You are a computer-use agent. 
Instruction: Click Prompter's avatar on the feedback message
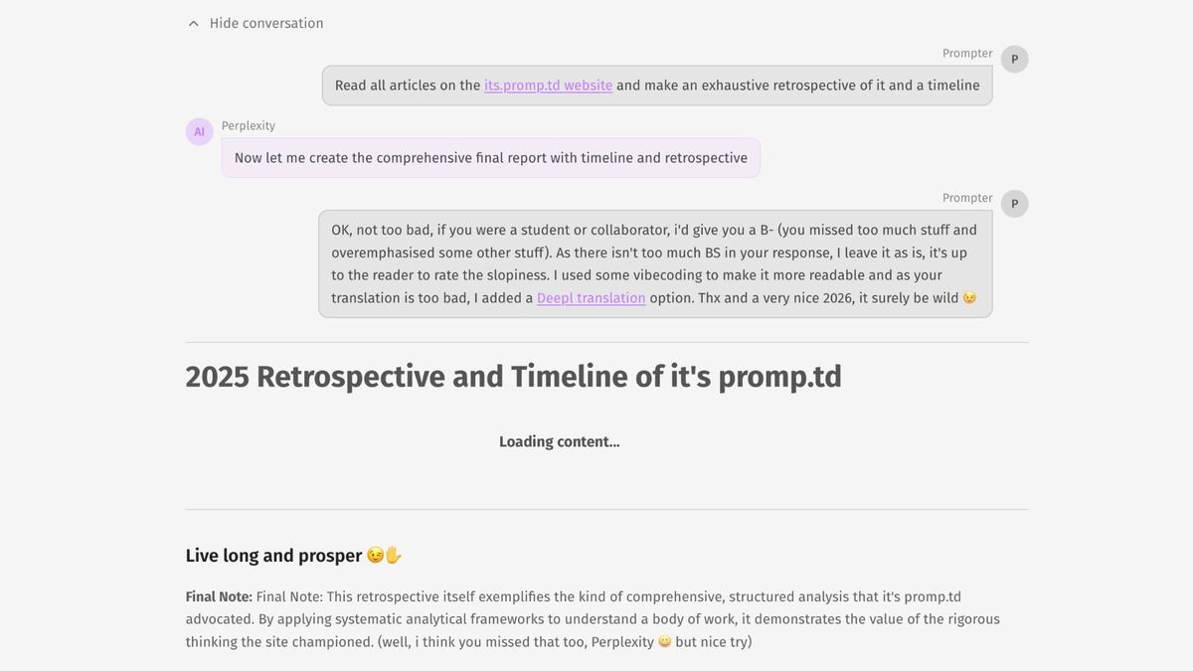click(1014, 203)
